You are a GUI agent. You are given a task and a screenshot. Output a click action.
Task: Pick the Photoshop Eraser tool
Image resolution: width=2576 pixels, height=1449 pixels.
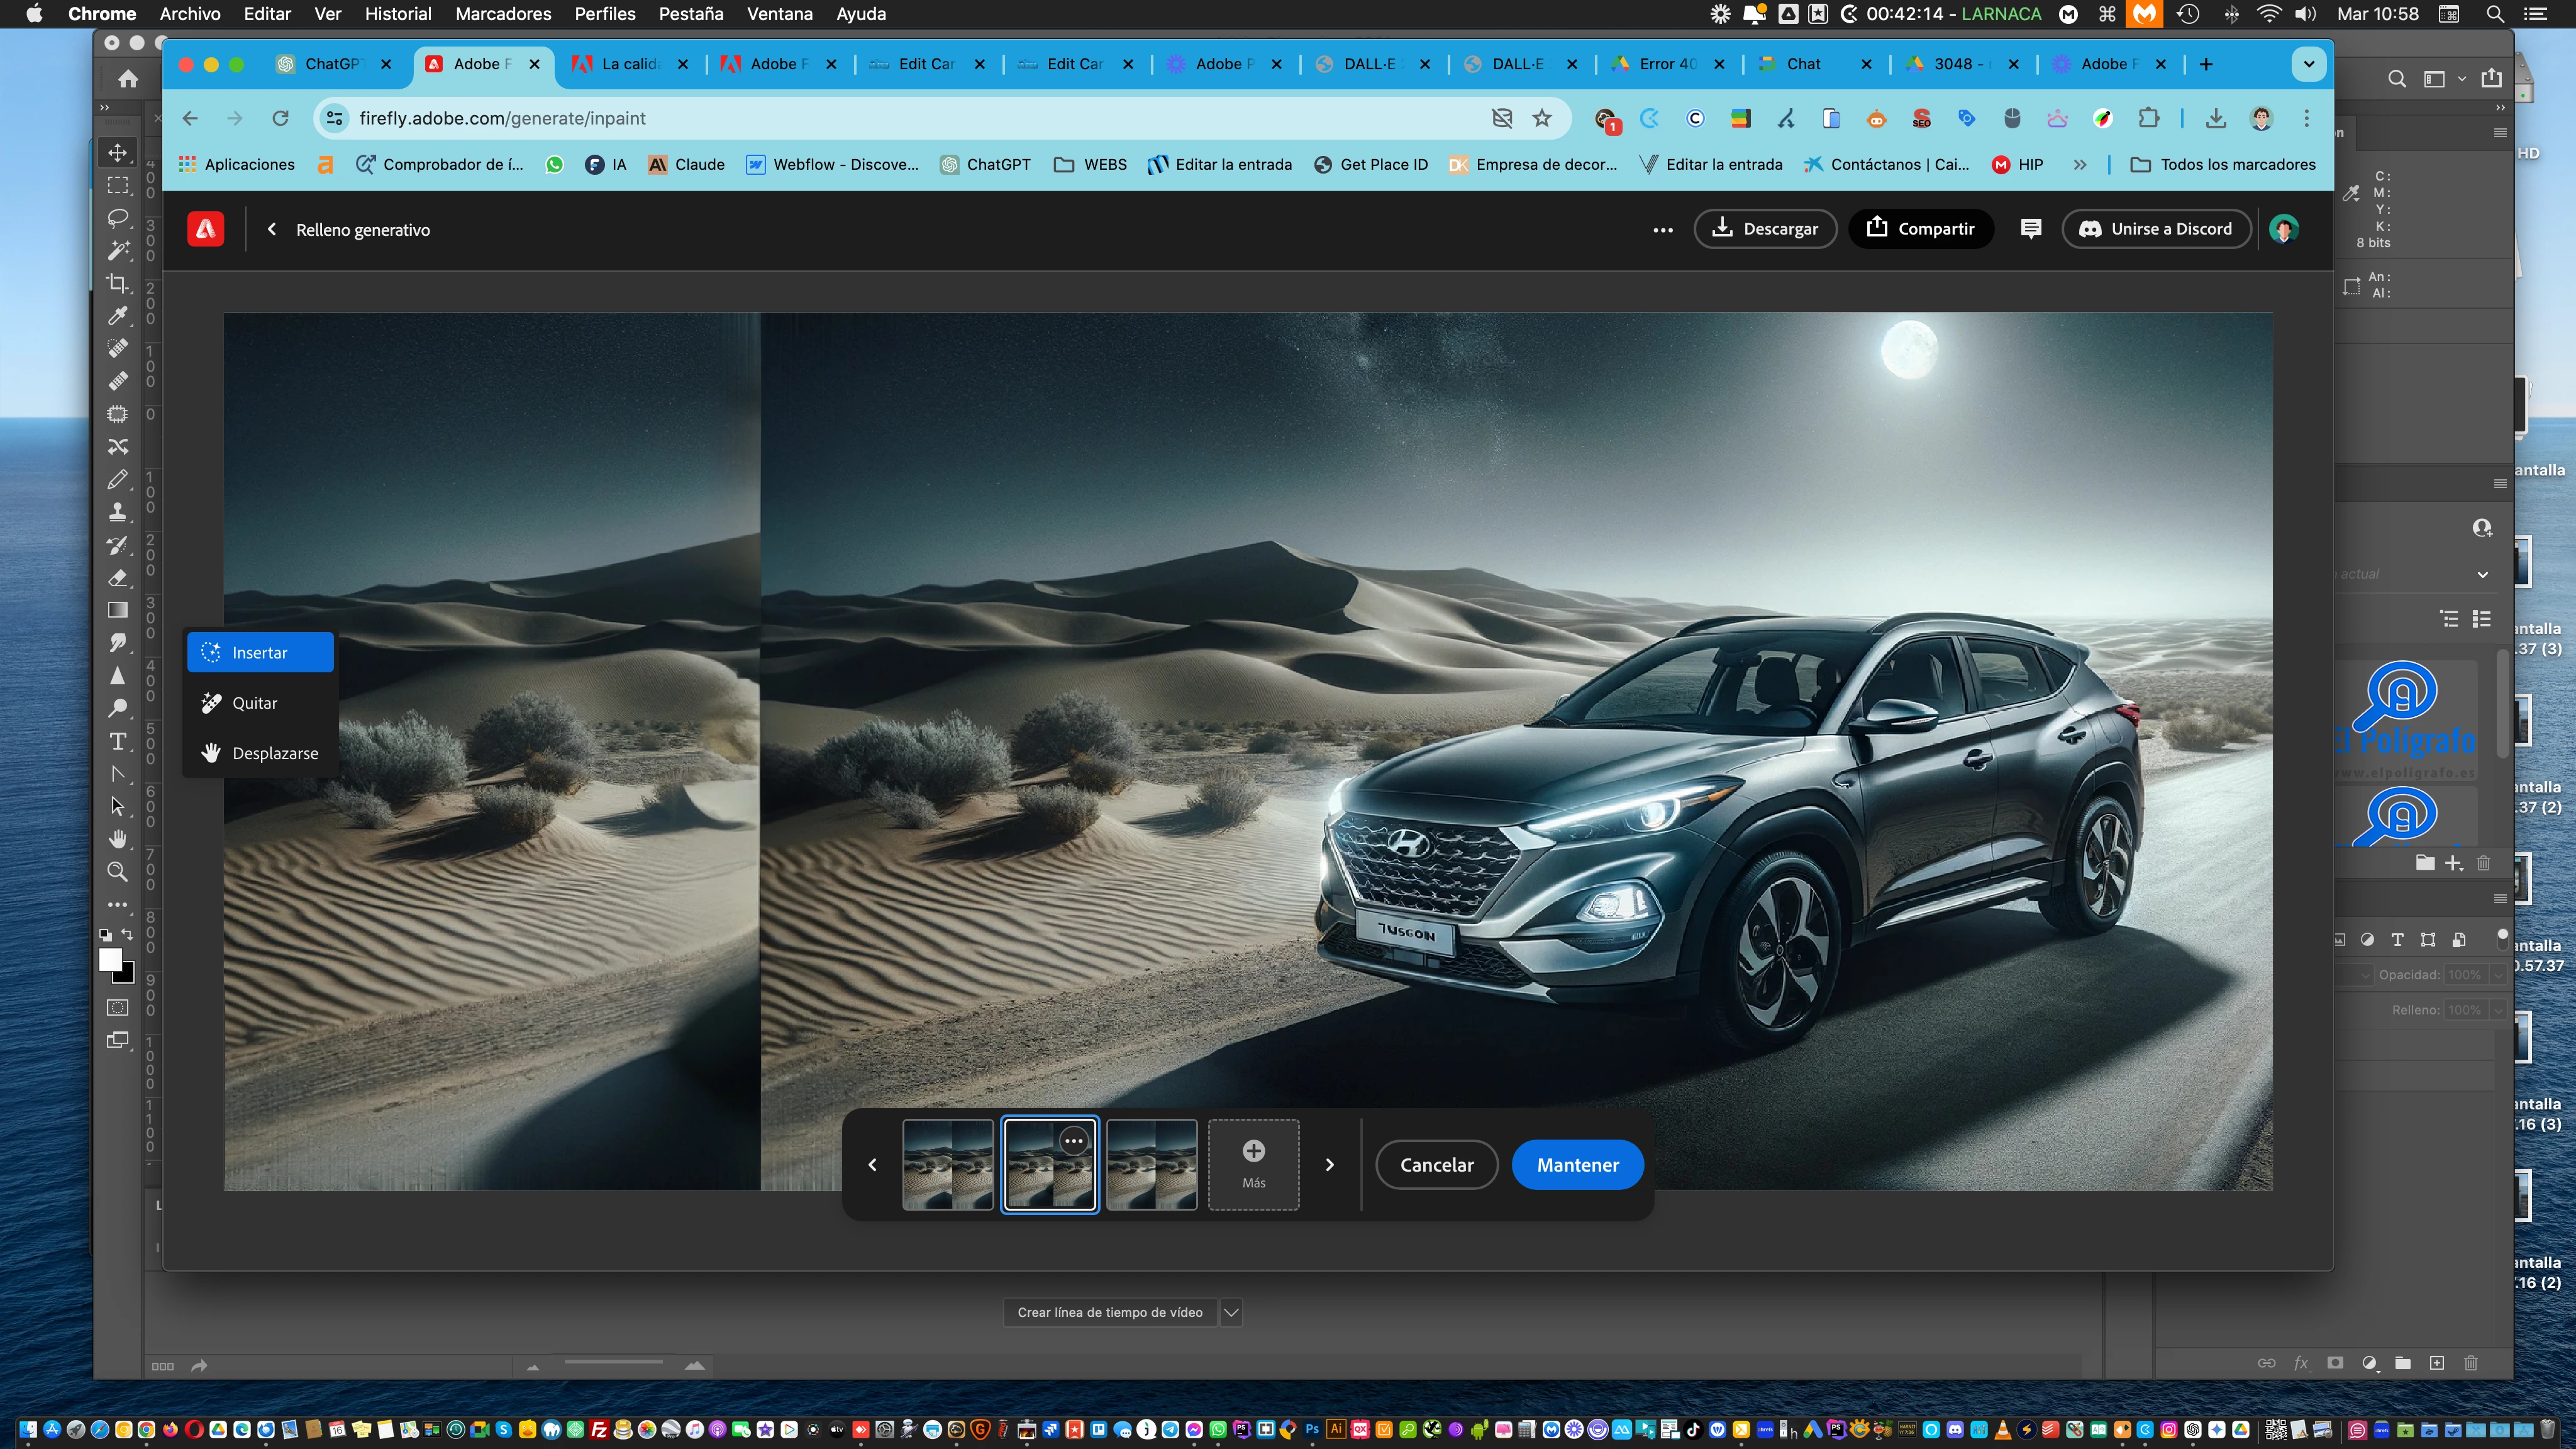click(x=118, y=578)
